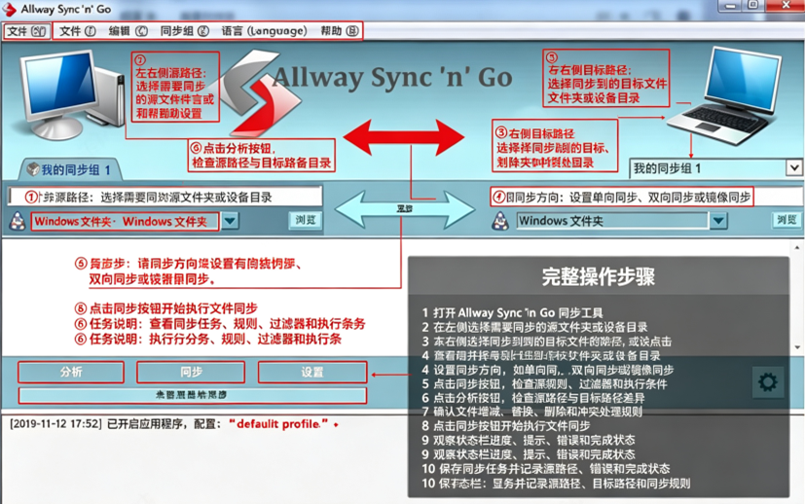Viewport: 805px width, 504px height.
Task: Click the left source path input field
Action: (165, 198)
